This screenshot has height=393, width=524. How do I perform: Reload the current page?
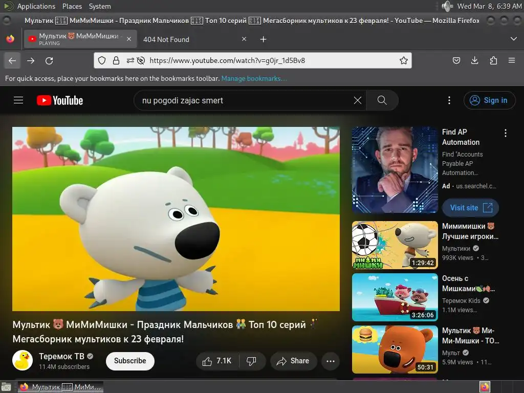[x=49, y=60]
